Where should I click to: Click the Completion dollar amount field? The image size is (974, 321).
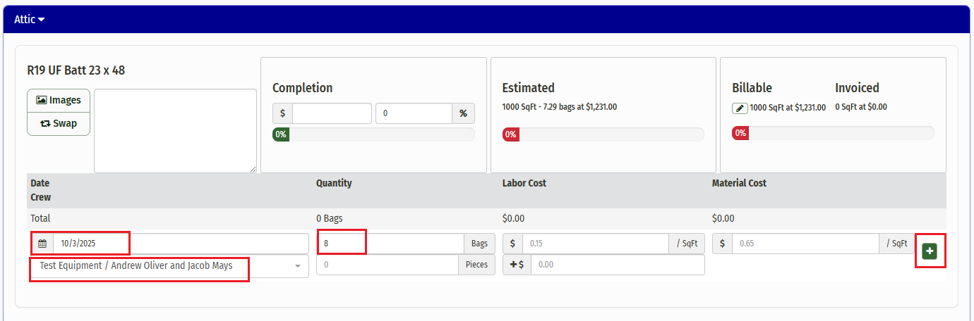(332, 113)
